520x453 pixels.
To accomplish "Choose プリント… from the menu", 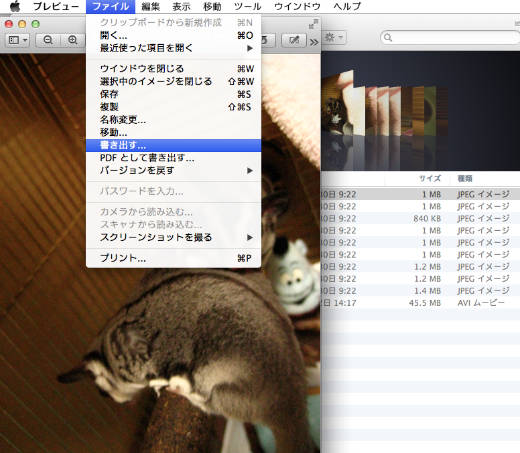I will [174, 258].
